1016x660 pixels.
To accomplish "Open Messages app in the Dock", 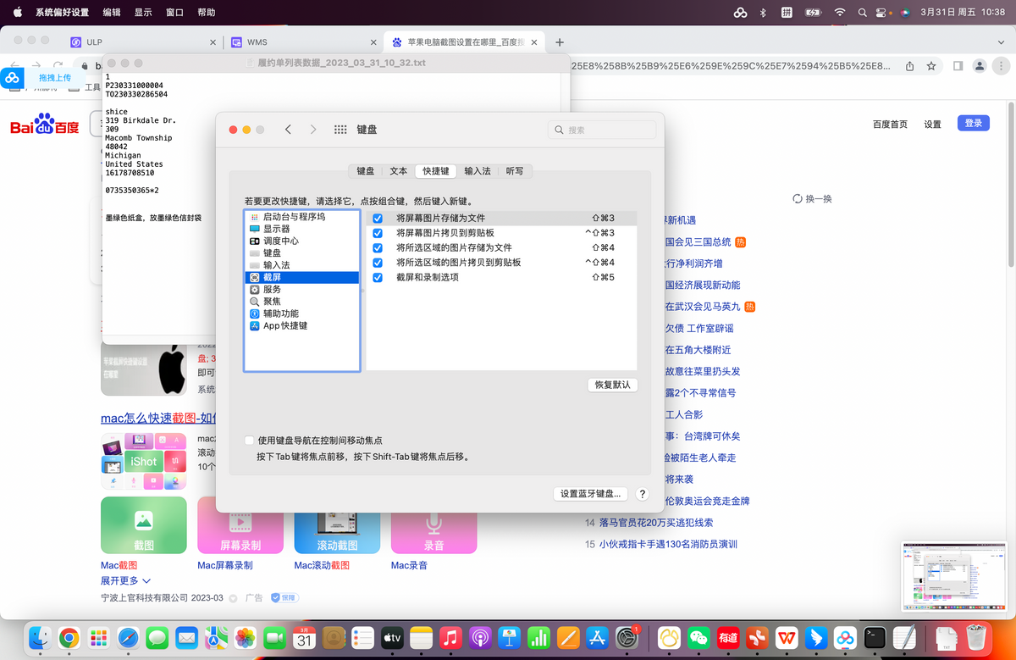I will tap(157, 638).
